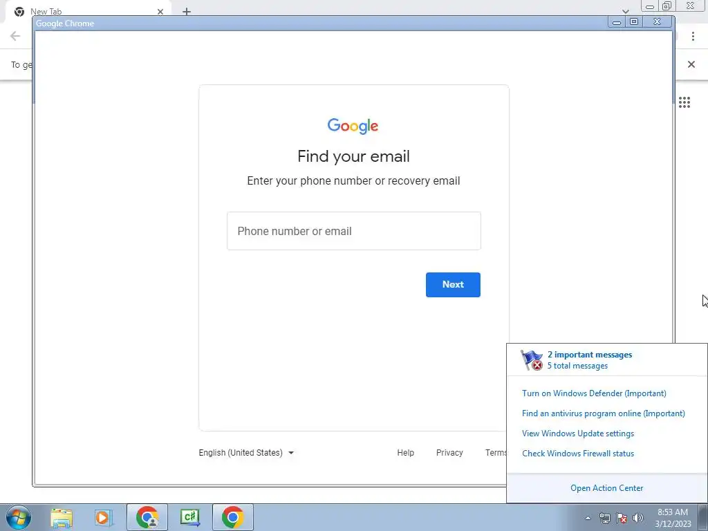The height and width of the screenshot is (531, 708).
Task: Open Windows Explorer from the taskbar
Action: click(x=62, y=517)
